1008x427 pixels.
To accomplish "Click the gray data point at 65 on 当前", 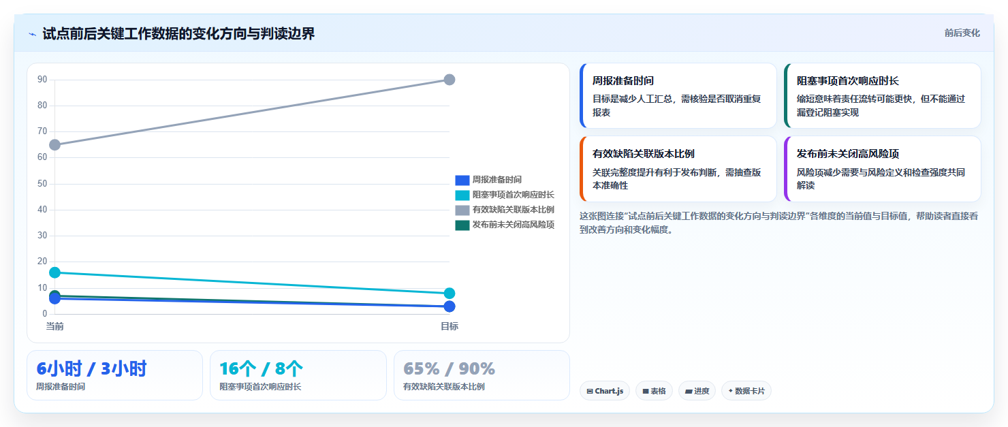I will (x=55, y=145).
